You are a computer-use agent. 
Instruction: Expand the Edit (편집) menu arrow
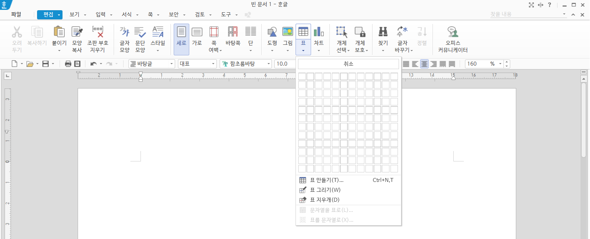pos(59,15)
